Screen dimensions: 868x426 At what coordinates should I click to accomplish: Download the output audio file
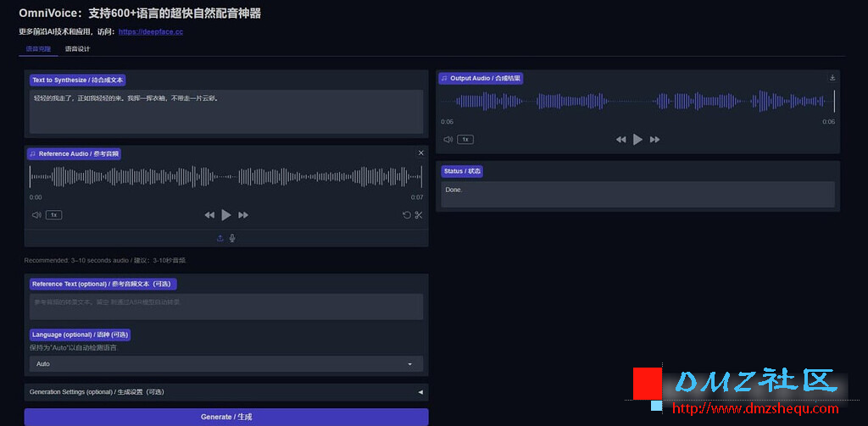point(832,77)
